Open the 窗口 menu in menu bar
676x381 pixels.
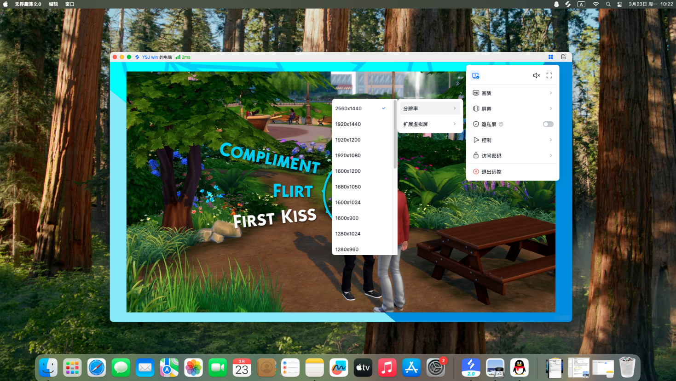pos(69,4)
